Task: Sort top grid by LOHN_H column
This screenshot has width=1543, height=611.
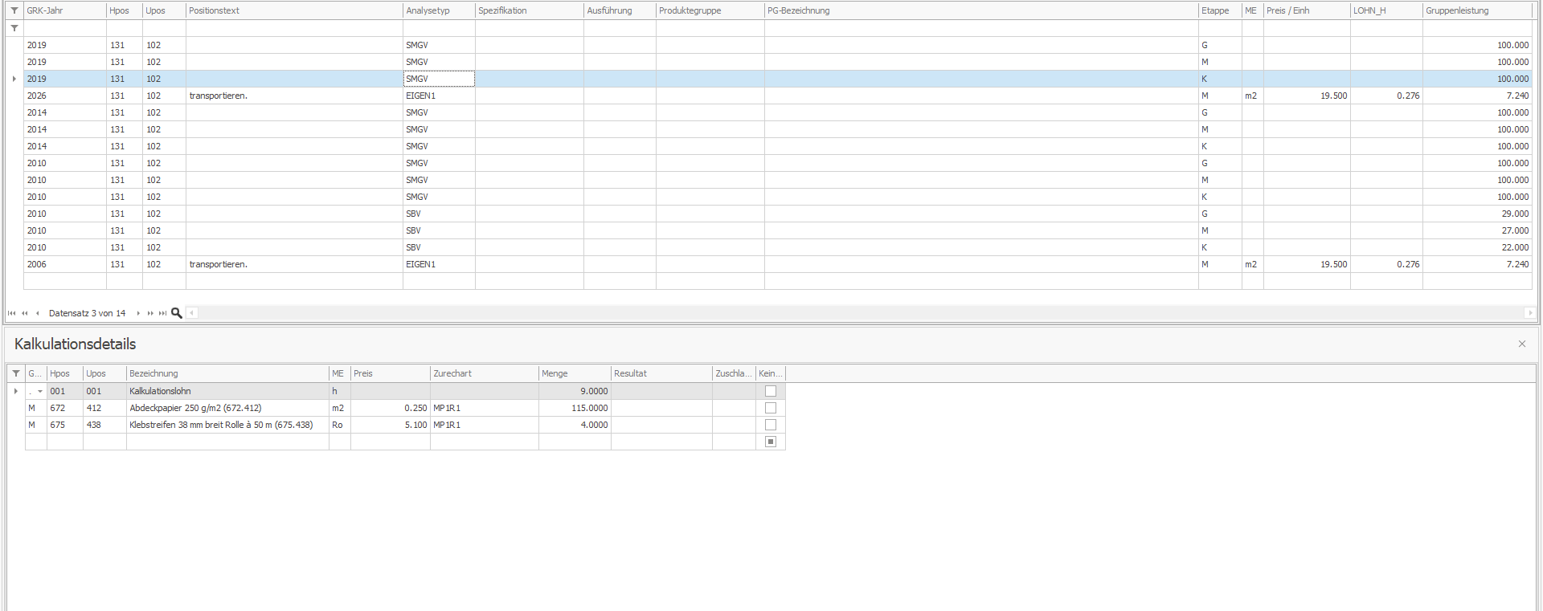Action: pos(1386,10)
